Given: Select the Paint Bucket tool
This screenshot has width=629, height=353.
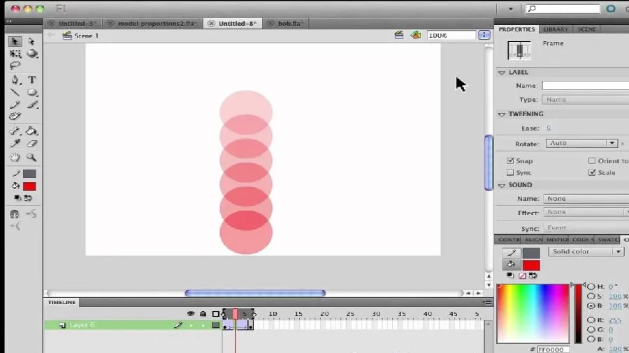Looking at the screenshot, I should coord(31,131).
